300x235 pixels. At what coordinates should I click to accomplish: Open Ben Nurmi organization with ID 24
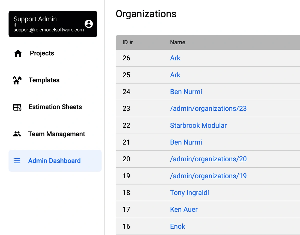(x=186, y=92)
